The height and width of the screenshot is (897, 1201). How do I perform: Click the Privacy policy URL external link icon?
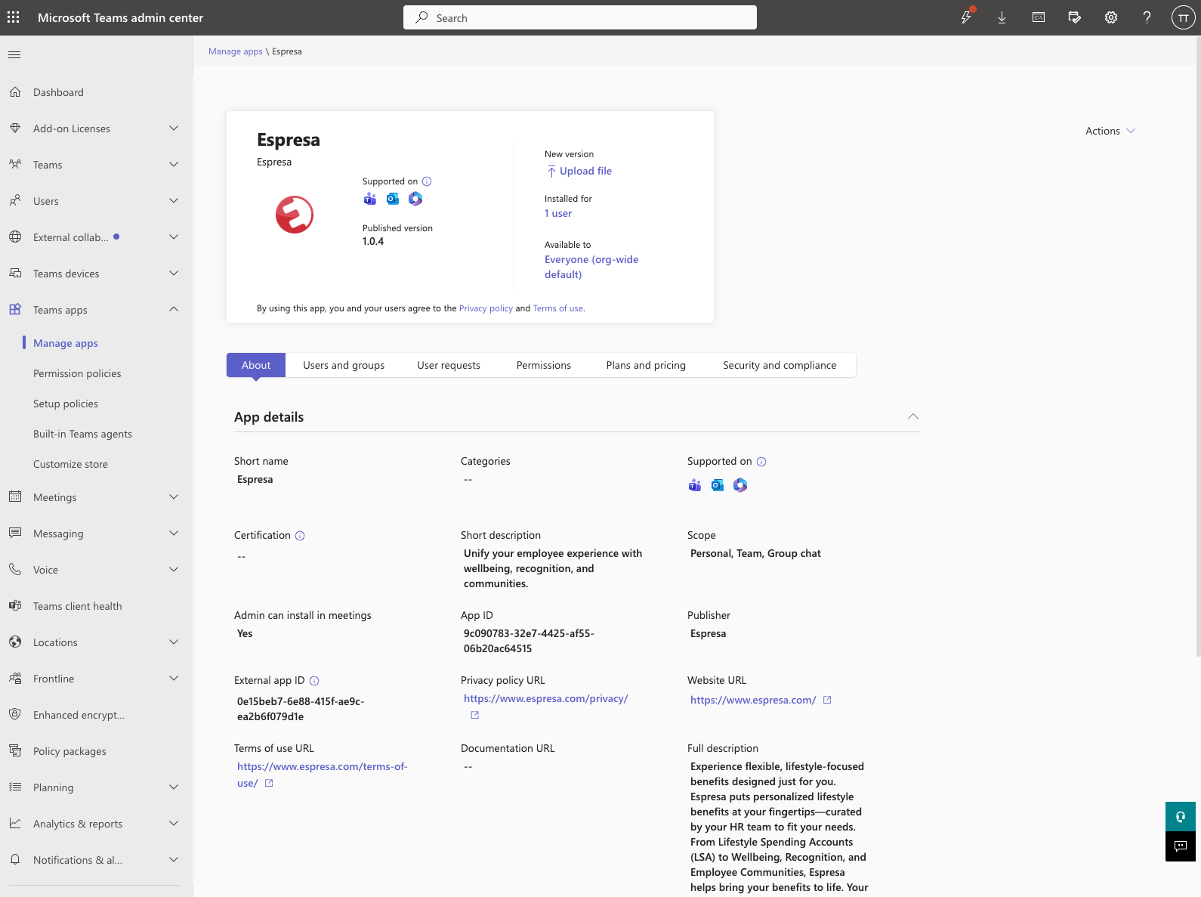(x=475, y=715)
